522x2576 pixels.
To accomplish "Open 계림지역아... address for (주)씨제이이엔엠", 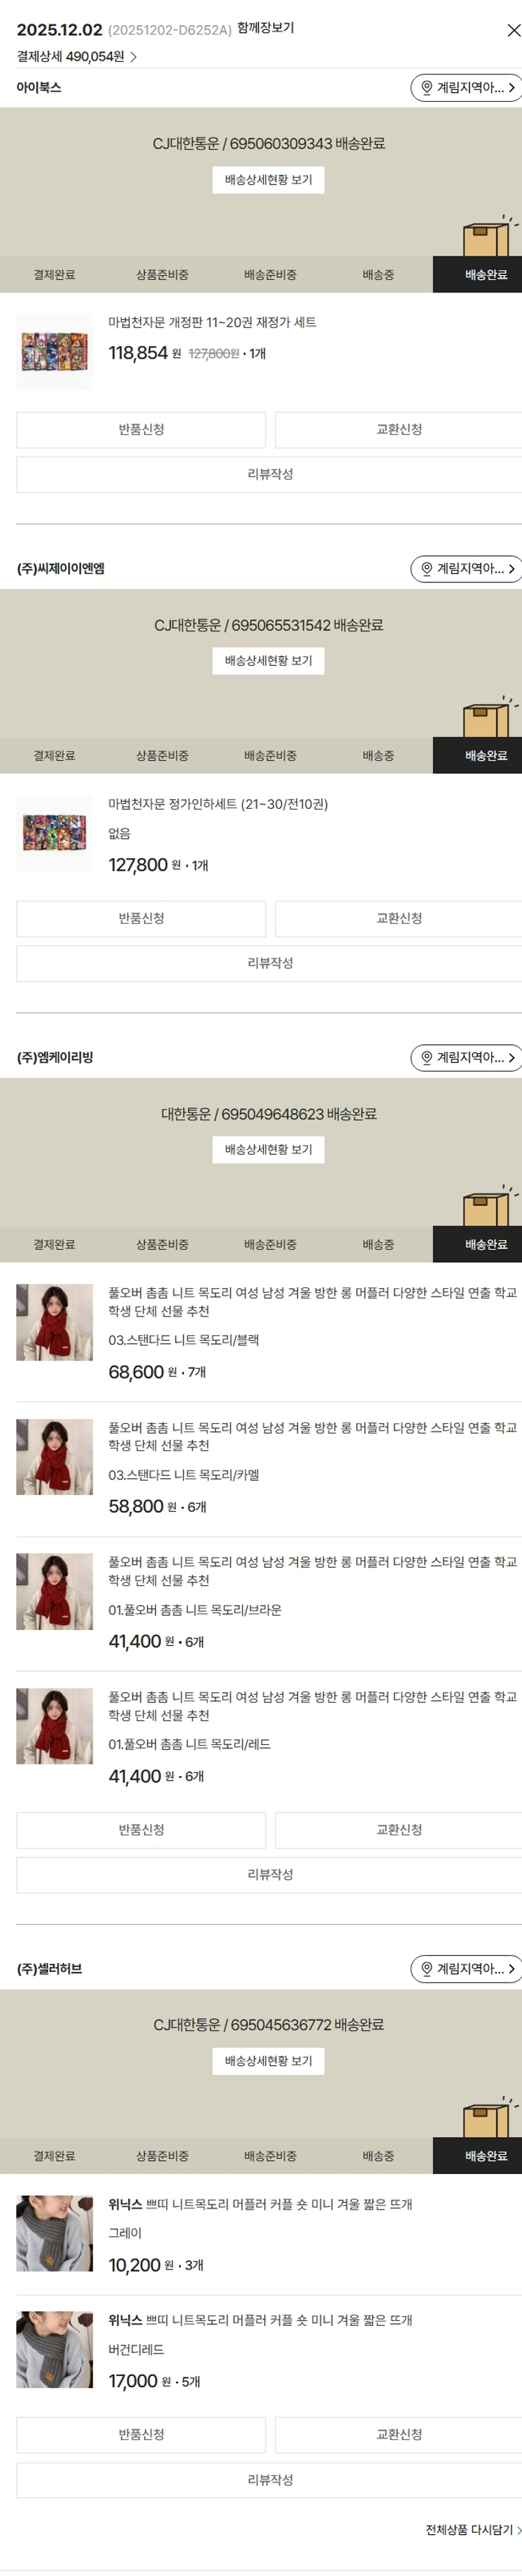I will [x=466, y=569].
